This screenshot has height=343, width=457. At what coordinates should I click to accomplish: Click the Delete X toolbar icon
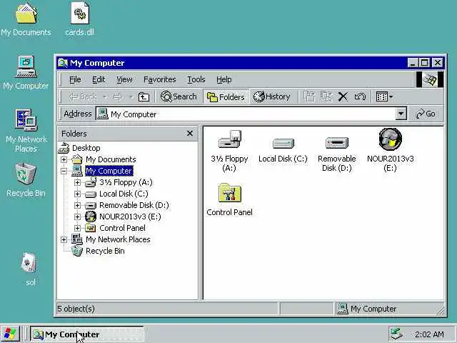pos(343,96)
